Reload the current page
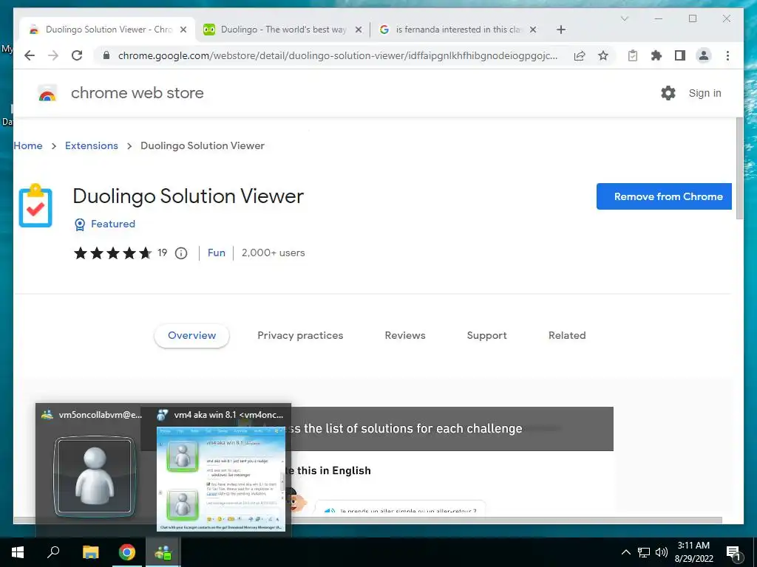The height and width of the screenshot is (567, 757). pyautogui.click(x=77, y=55)
